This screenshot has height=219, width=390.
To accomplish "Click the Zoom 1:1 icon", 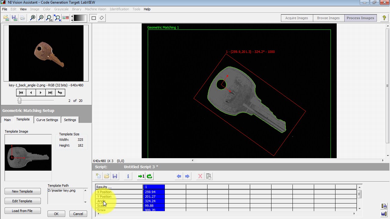I will [x=49, y=18].
